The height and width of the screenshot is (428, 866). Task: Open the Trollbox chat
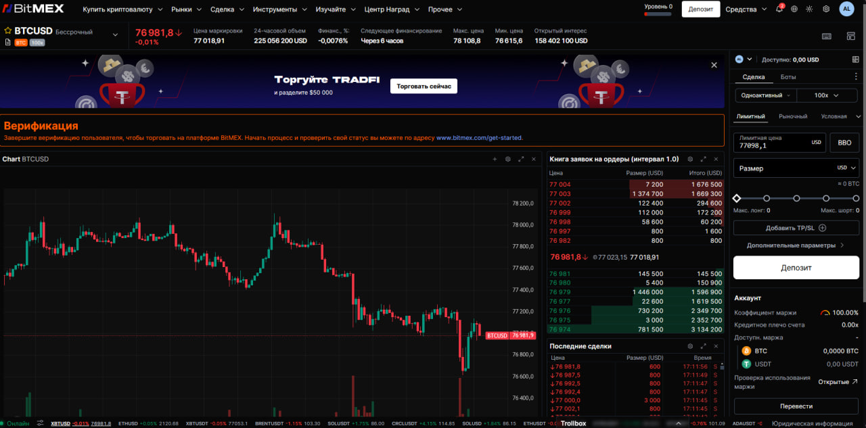coord(573,423)
